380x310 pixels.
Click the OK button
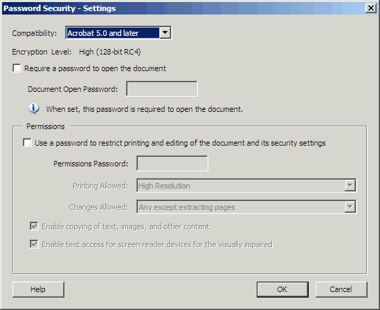pos(282,289)
